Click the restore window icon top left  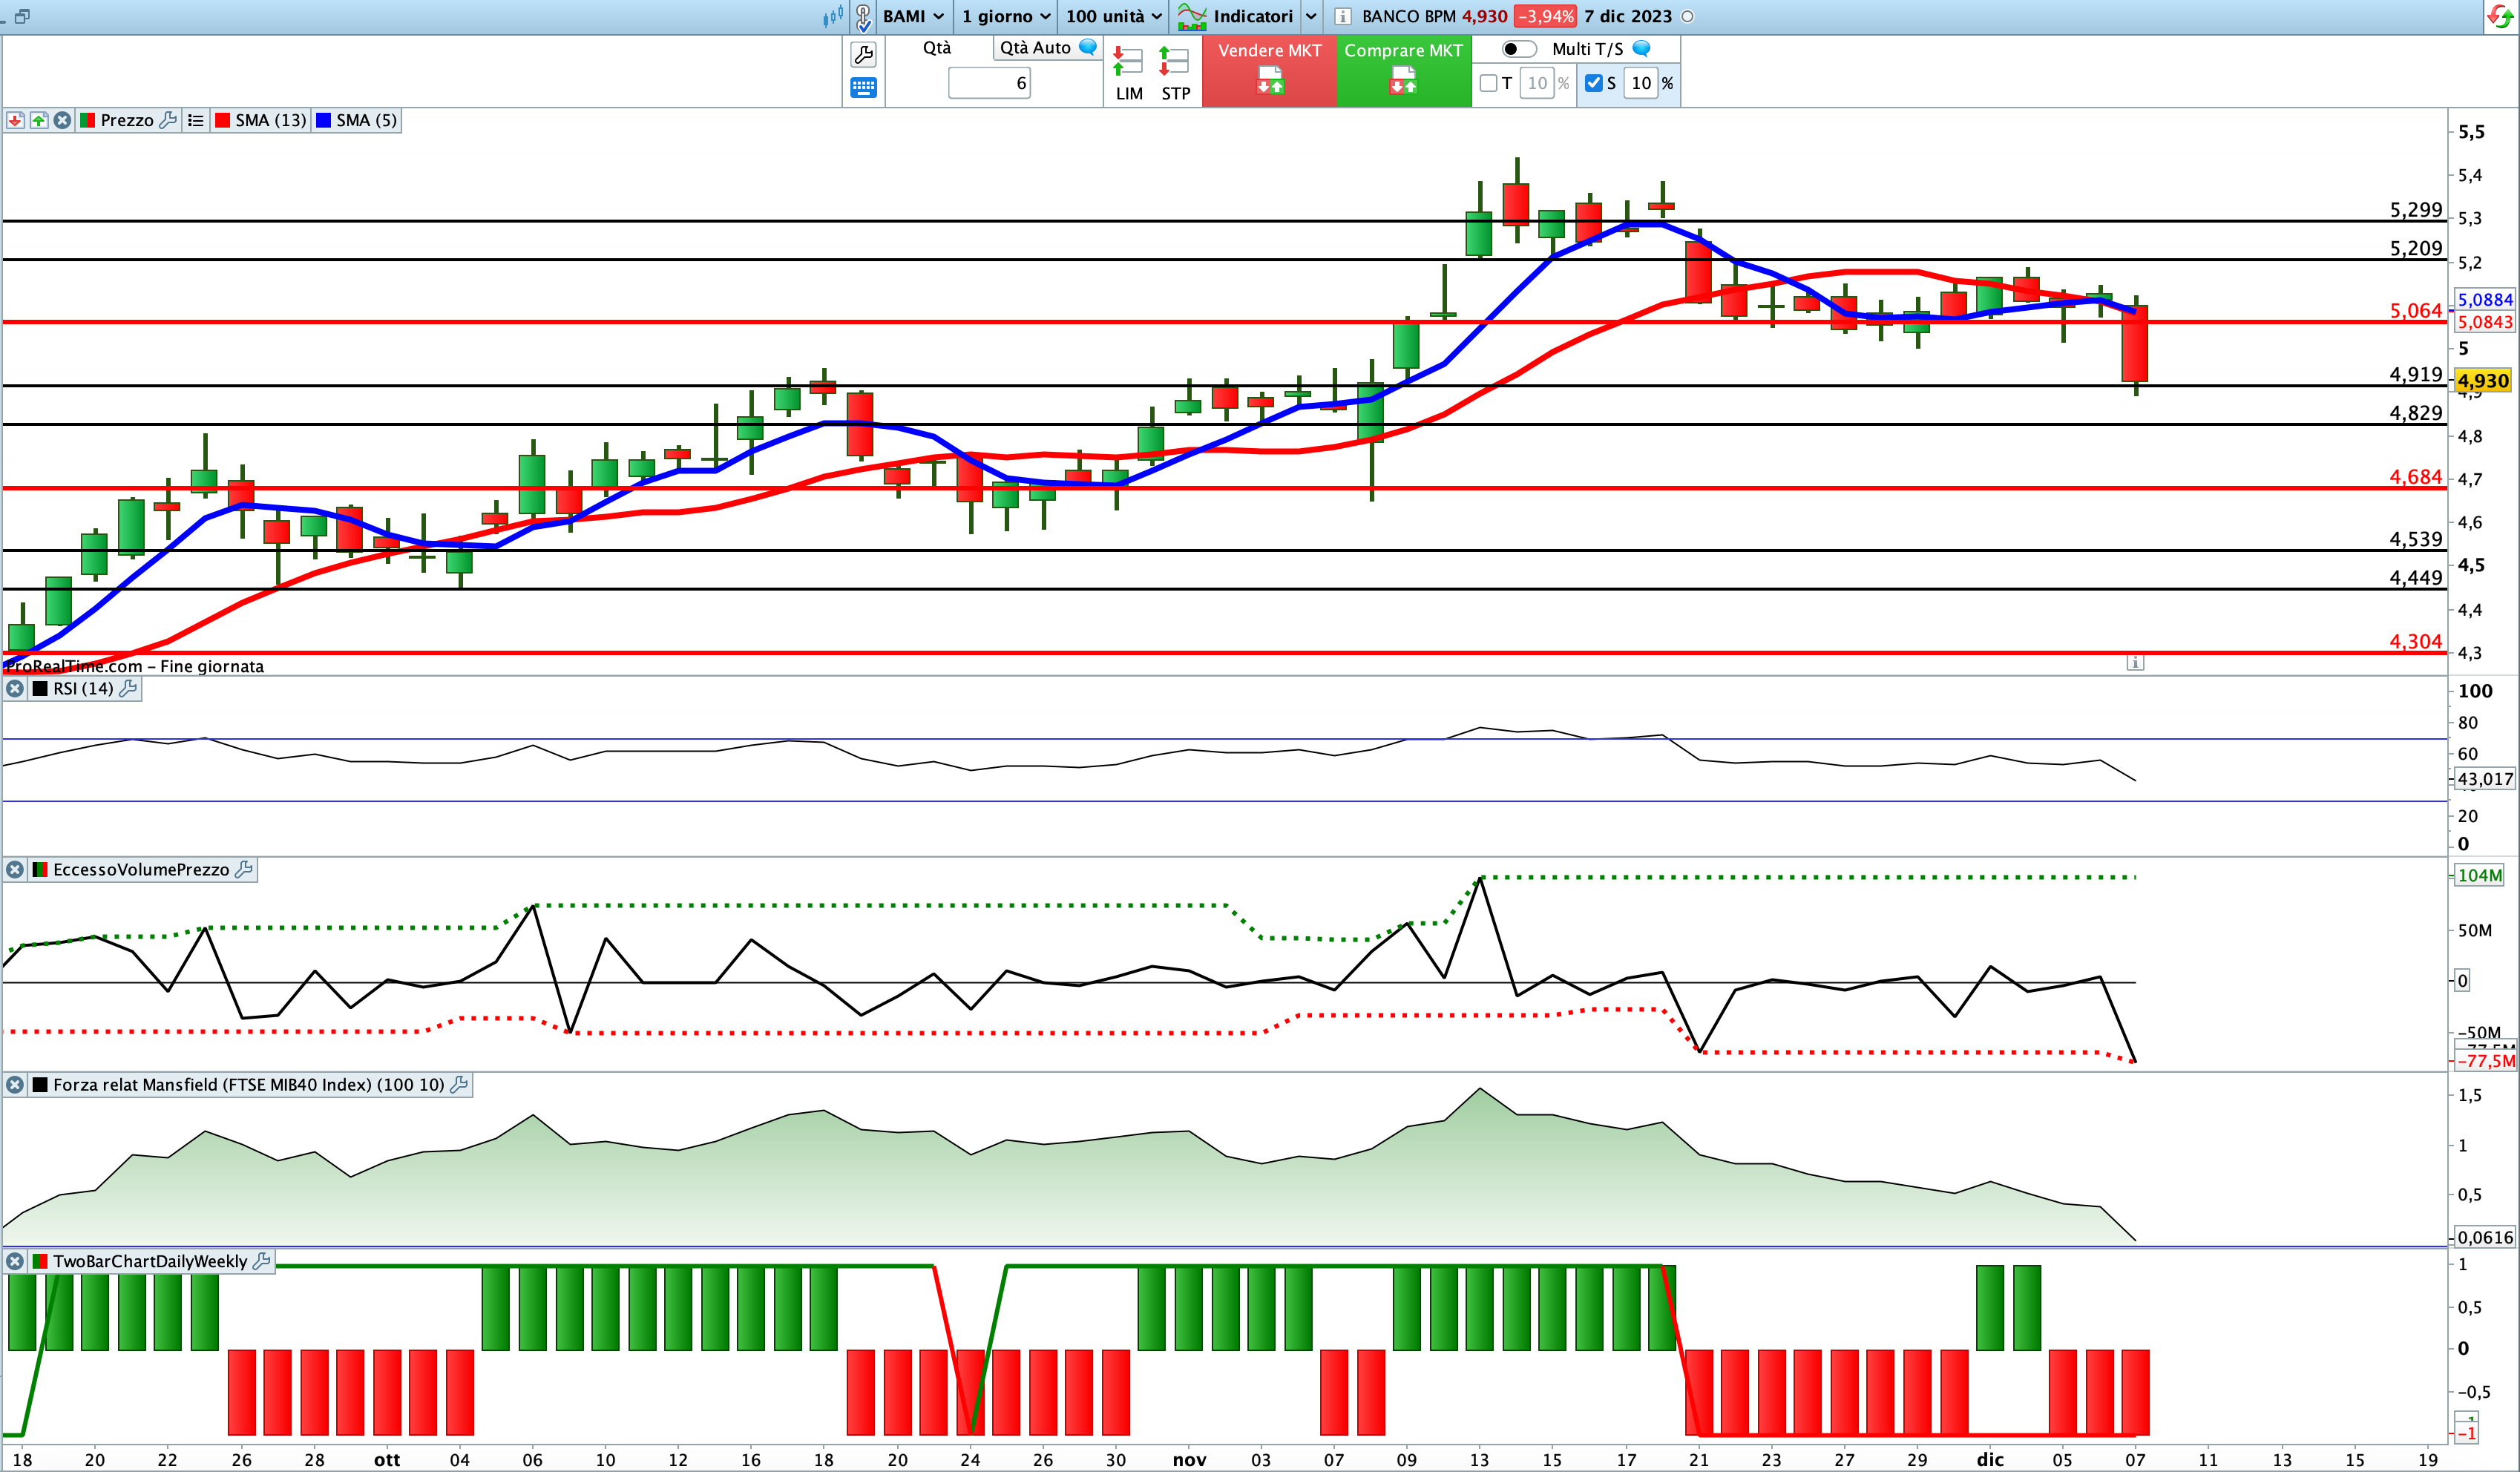pyautogui.click(x=22, y=16)
